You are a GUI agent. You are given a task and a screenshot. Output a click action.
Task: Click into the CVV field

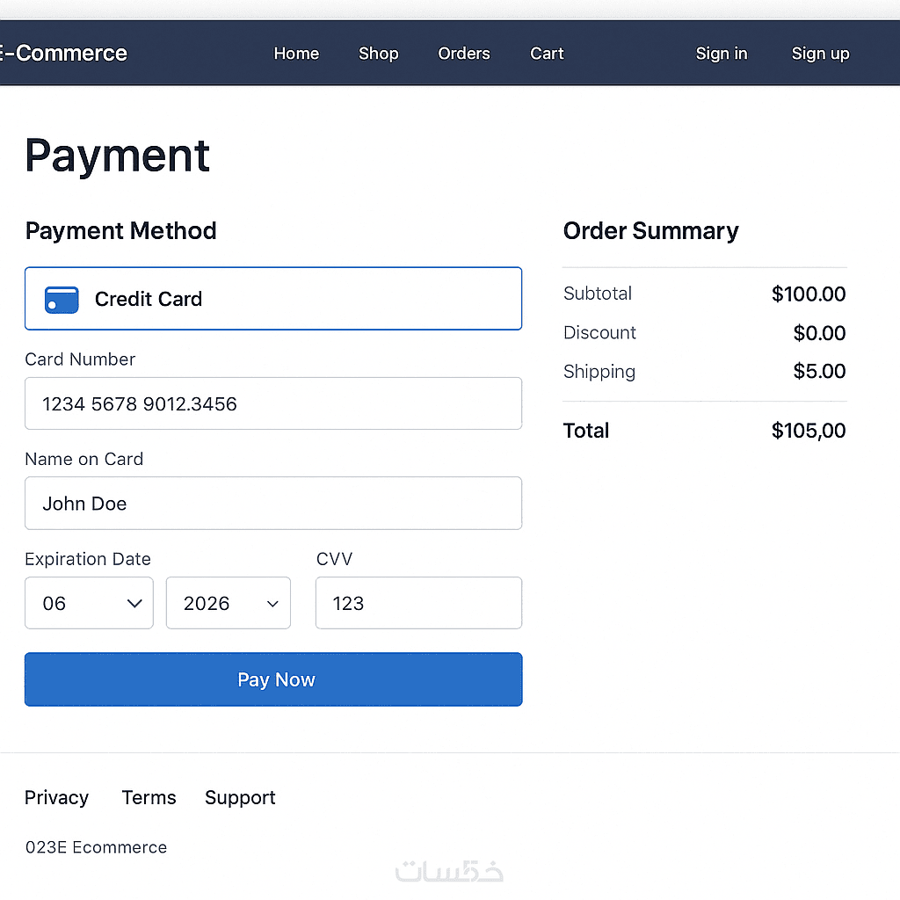pos(418,603)
